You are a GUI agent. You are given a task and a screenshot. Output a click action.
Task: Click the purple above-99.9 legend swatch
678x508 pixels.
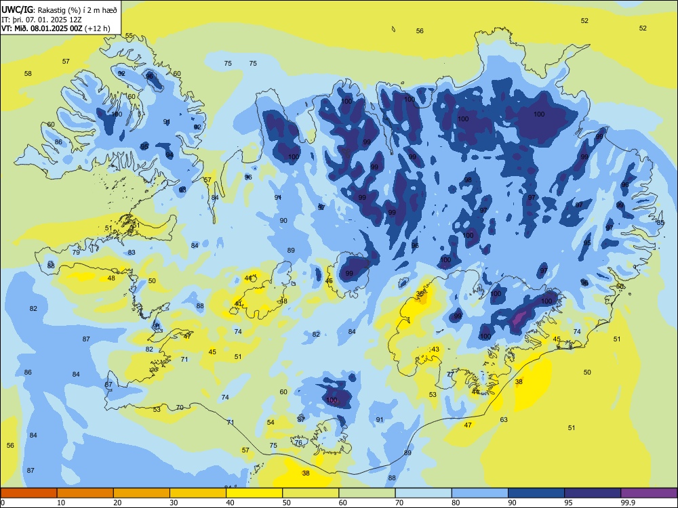tap(649, 493)
